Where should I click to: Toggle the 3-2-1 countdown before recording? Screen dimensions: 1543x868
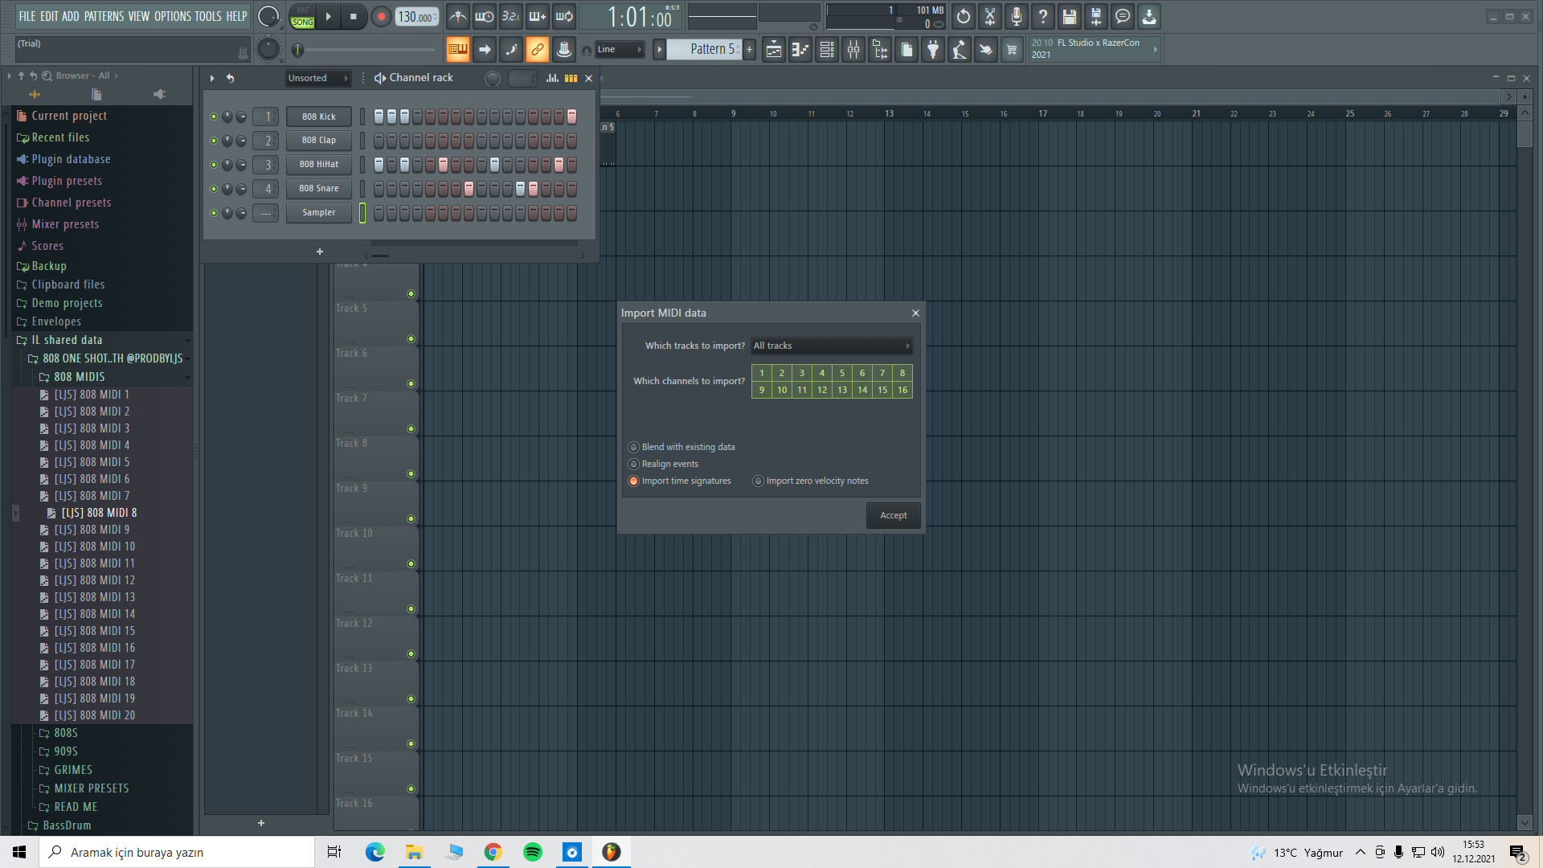click(x=511, y=16)
